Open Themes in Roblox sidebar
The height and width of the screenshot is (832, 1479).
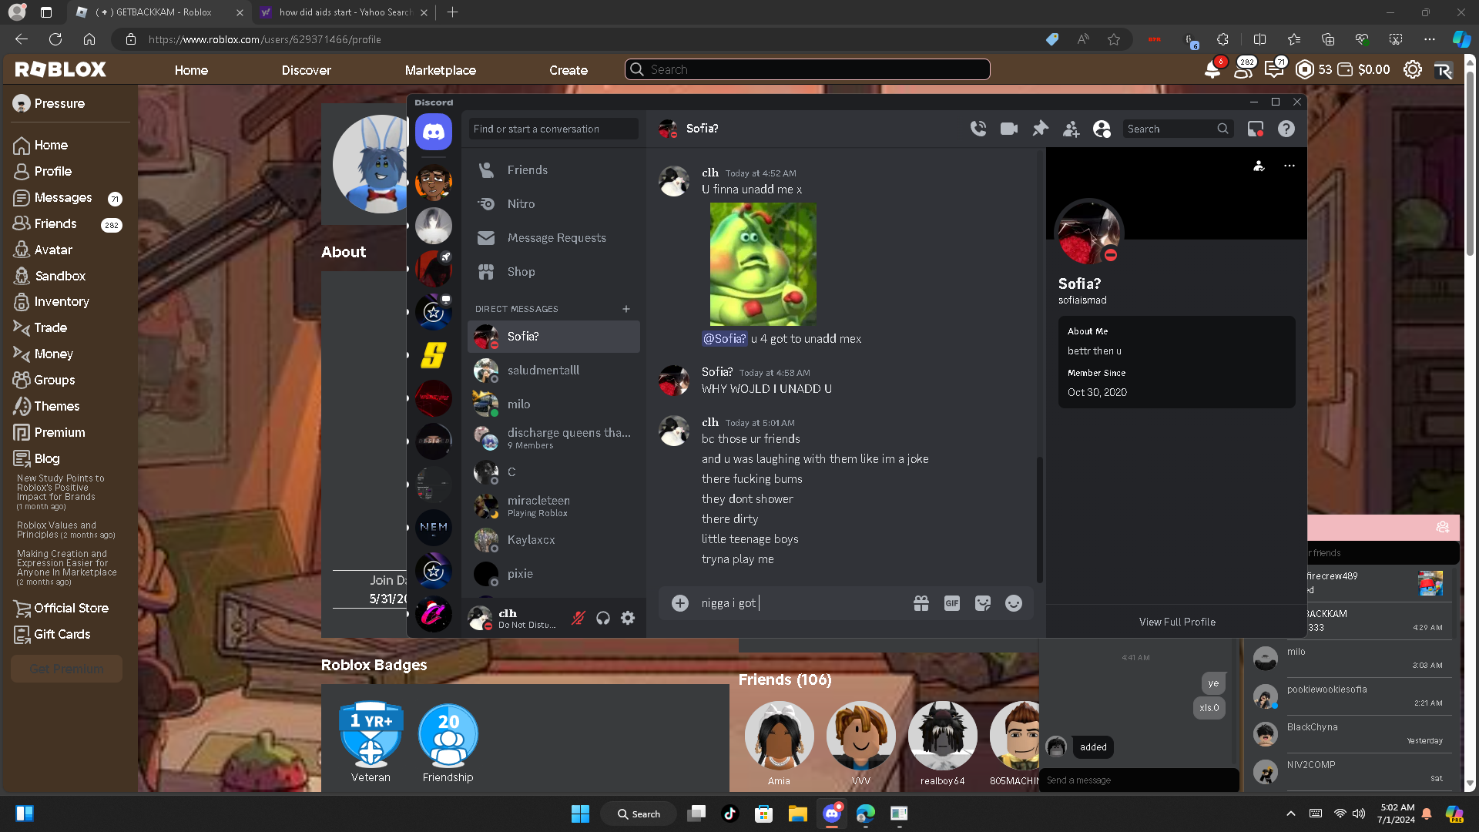click(x=46, y=406)
